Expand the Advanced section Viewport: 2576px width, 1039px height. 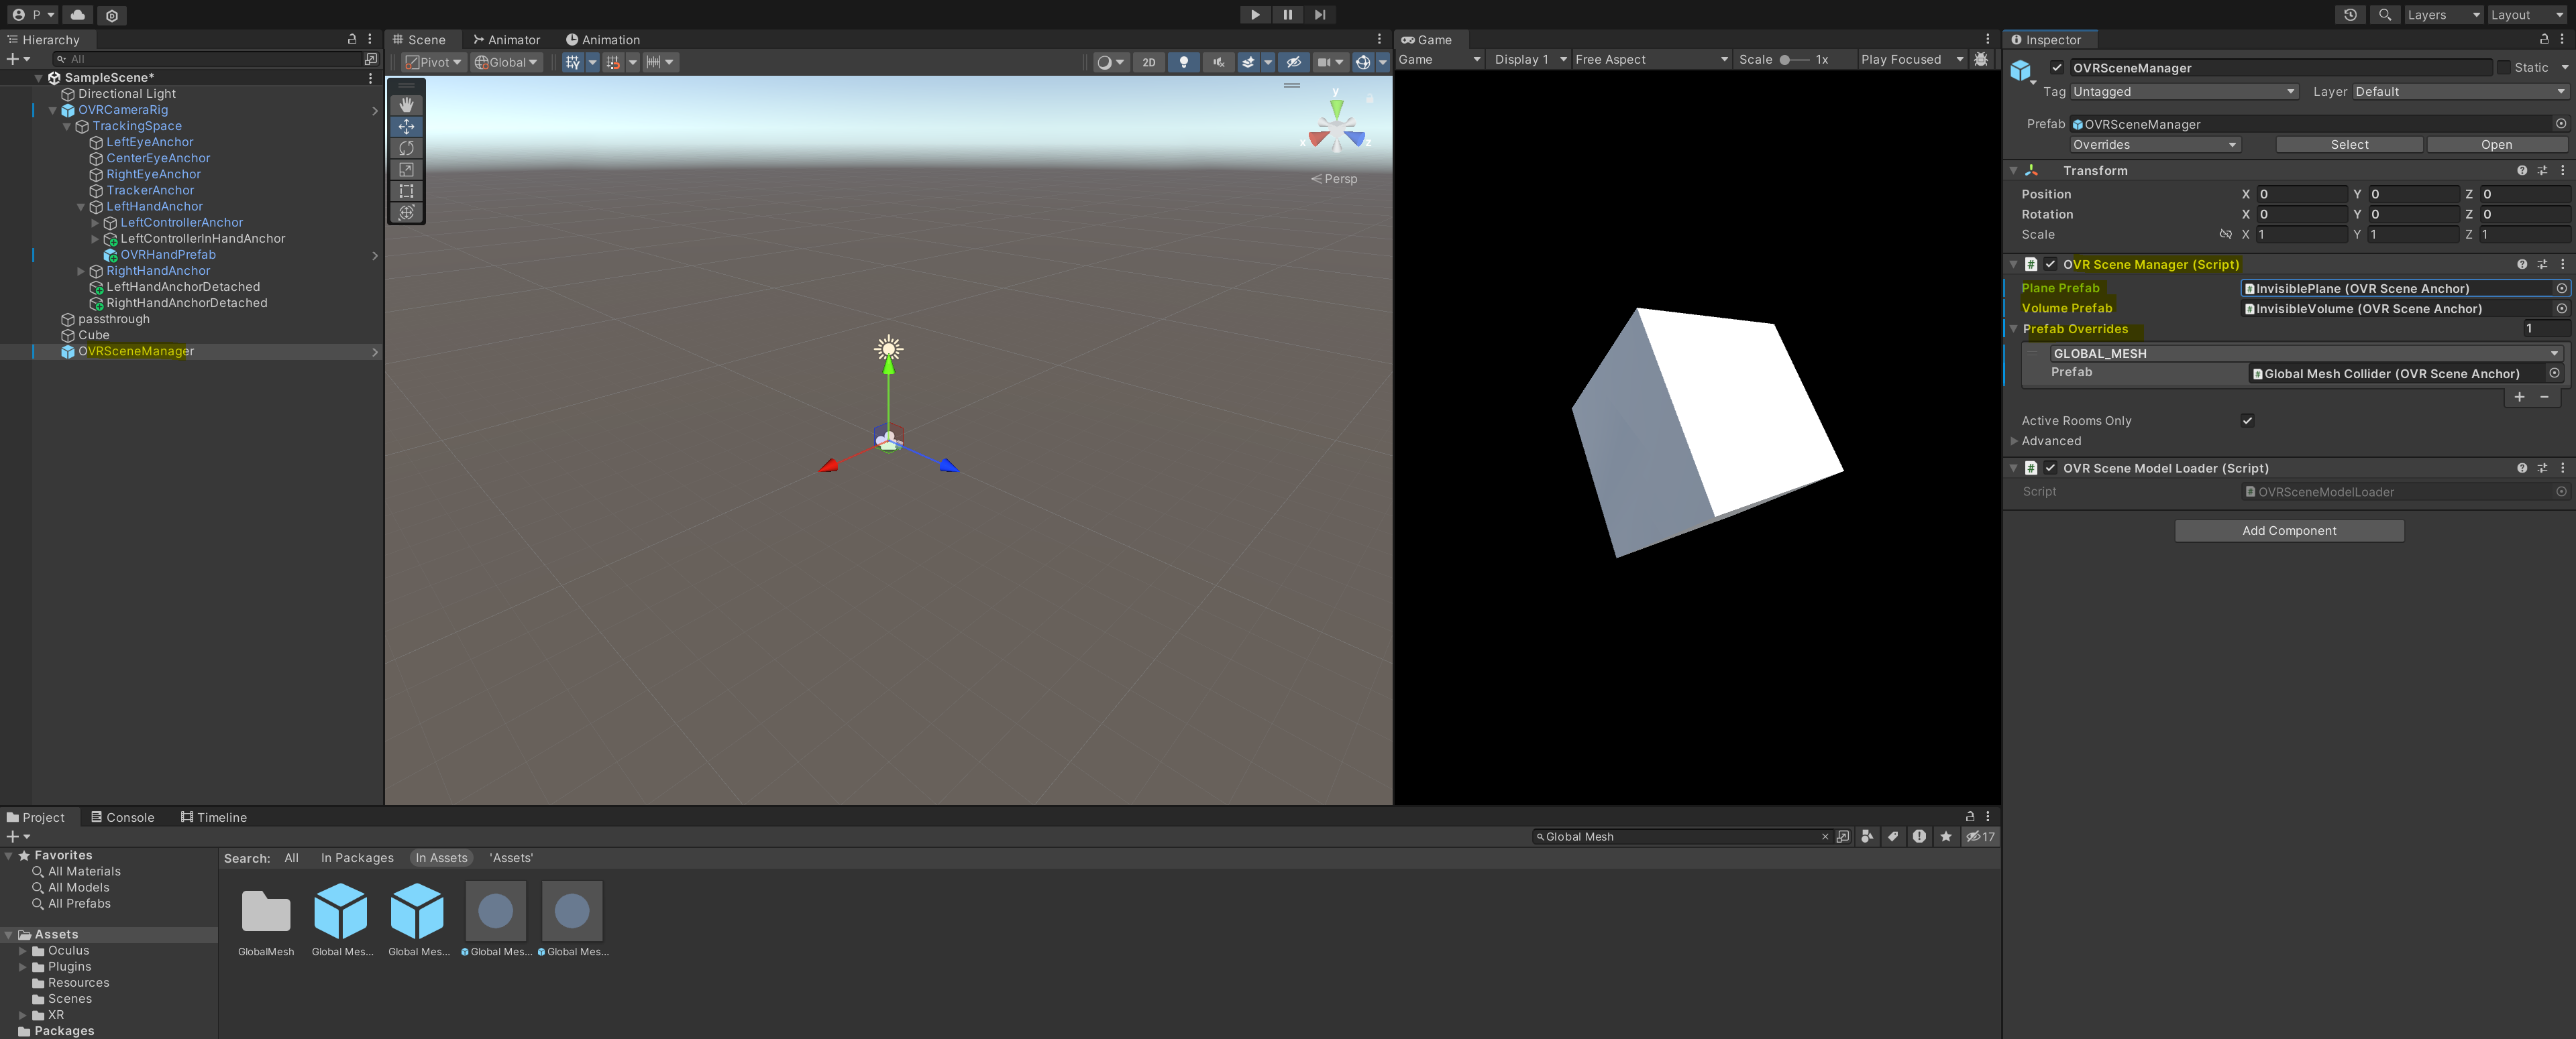pos(2014,440)
